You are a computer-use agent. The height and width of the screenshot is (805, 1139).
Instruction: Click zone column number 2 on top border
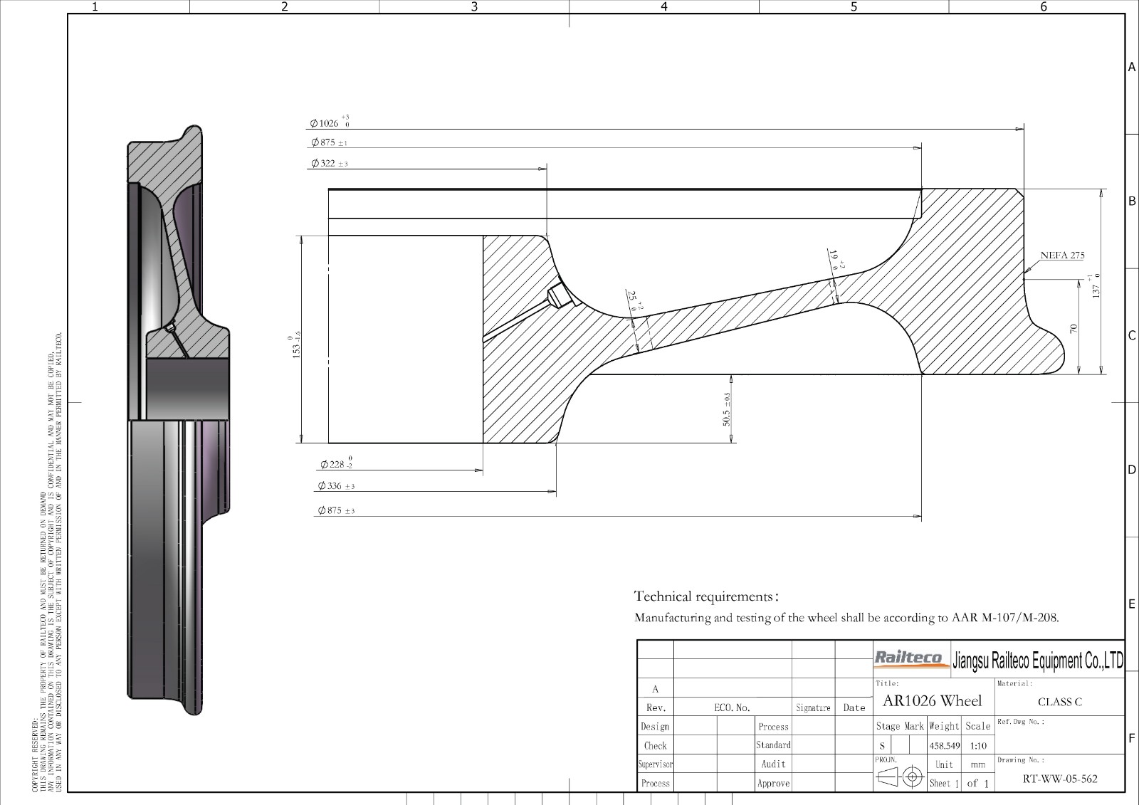click(x=284, y=6)
